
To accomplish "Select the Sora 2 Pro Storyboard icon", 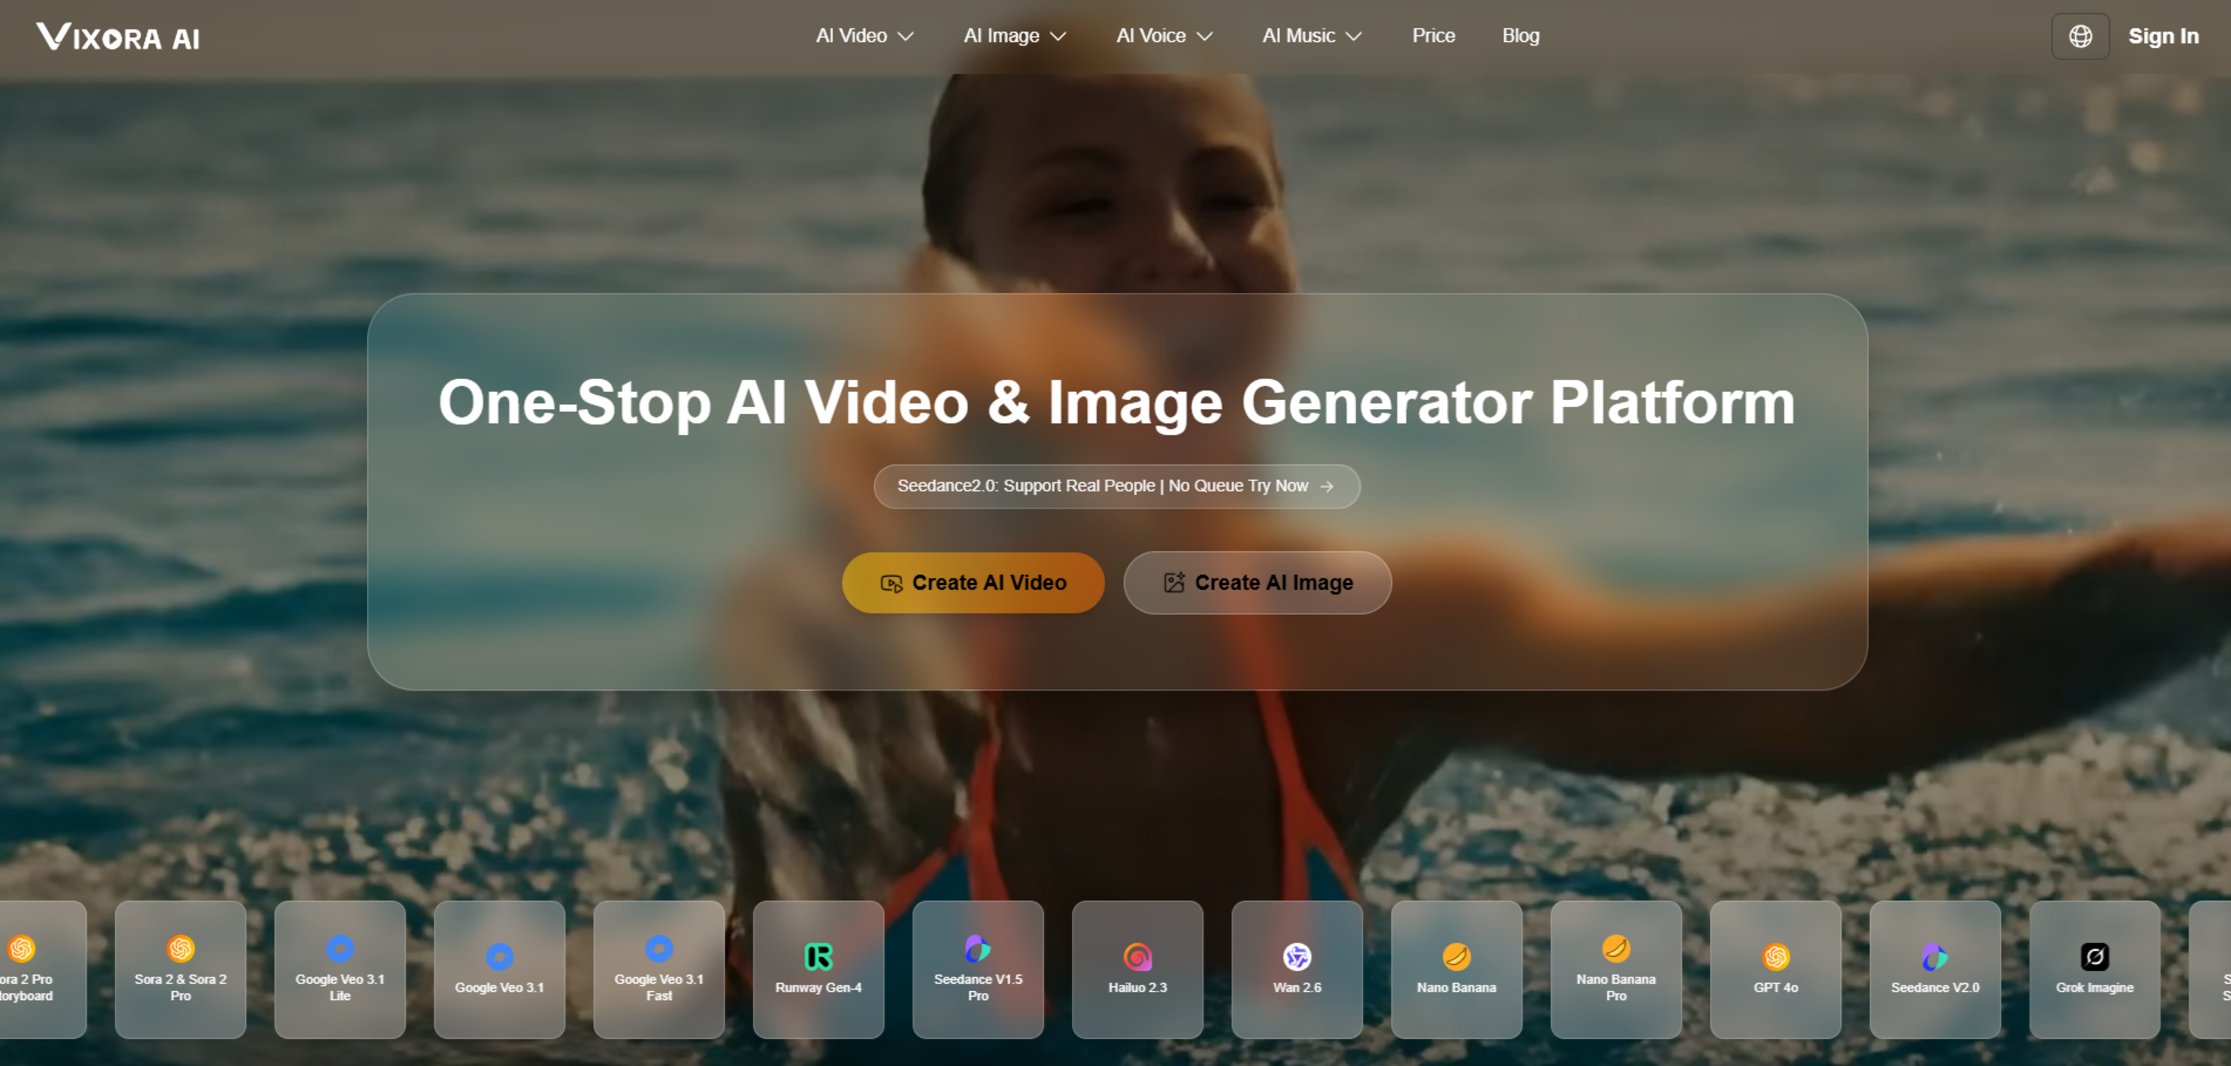I will [21, 948].
